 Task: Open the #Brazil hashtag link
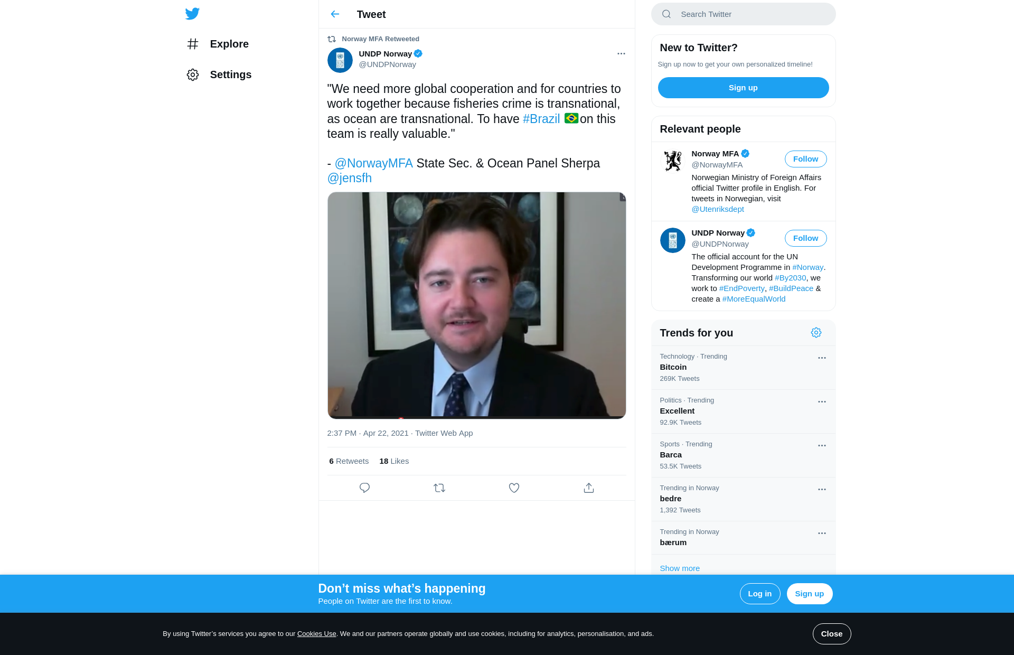[x=541, y=119]
